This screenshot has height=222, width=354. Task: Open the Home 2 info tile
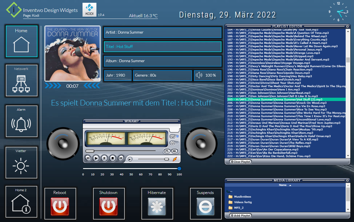click(21, 202)
